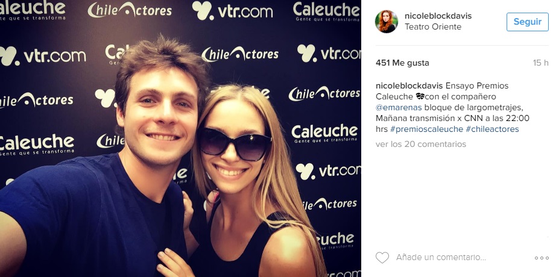The height and width of the screenshot is (277, 553).
Task: Click the theater masks emoji in caption
Action: coord(420,96)
